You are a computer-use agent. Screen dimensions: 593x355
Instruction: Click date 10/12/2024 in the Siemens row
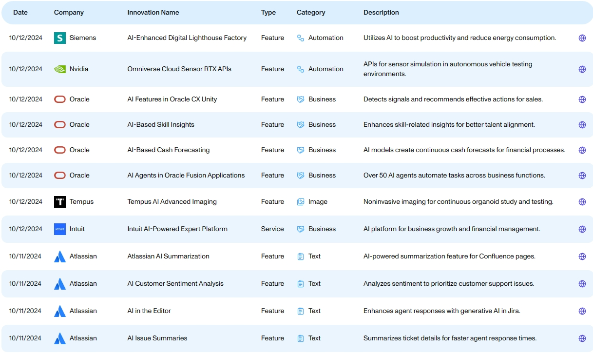click(x=26, y=38)
